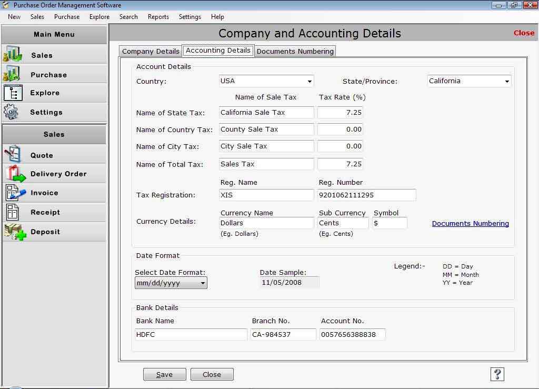The width and height of the screenshot is (539, 389).
Task: Open the Help menu
Action: pyautogui.click(x=217, y=16)
